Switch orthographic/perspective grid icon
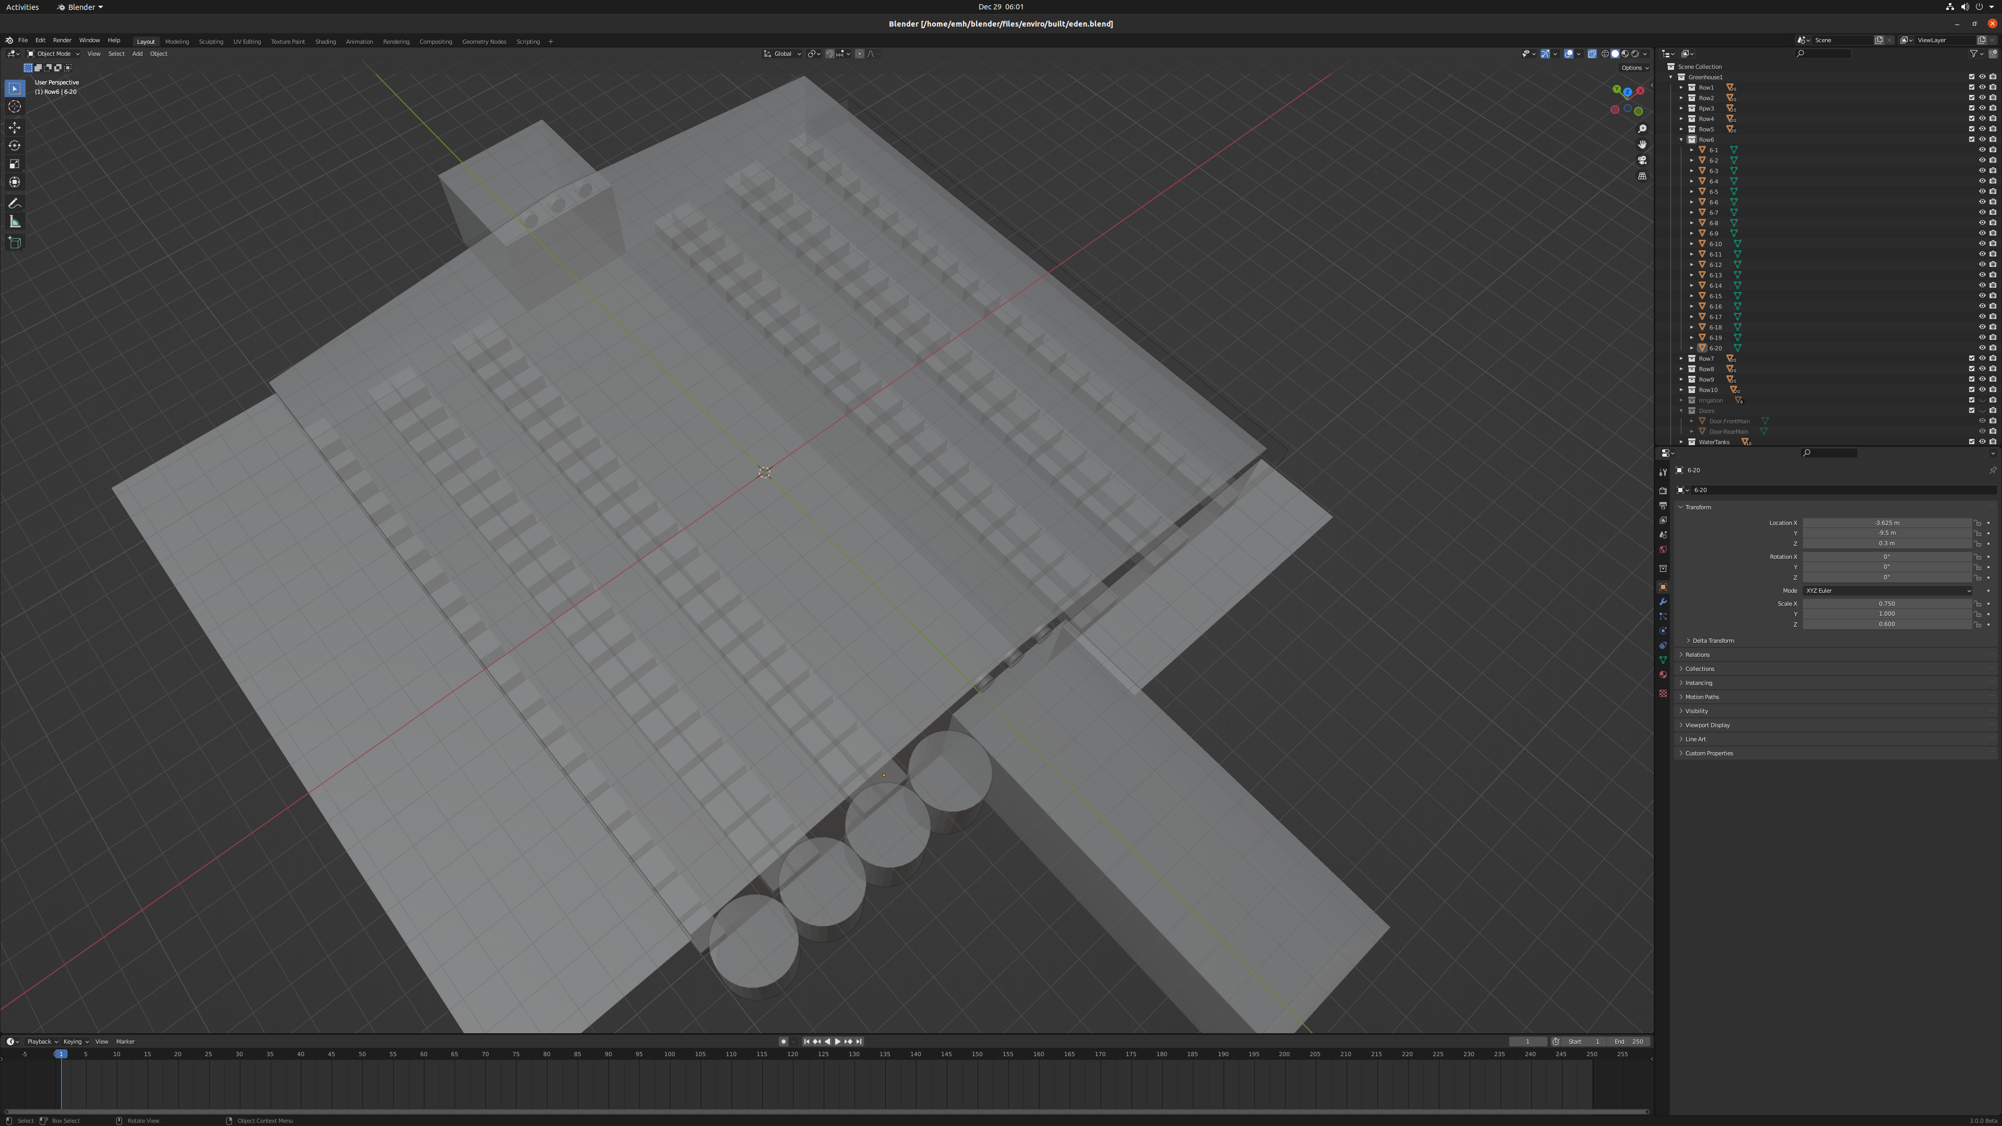 [1642, 176]
